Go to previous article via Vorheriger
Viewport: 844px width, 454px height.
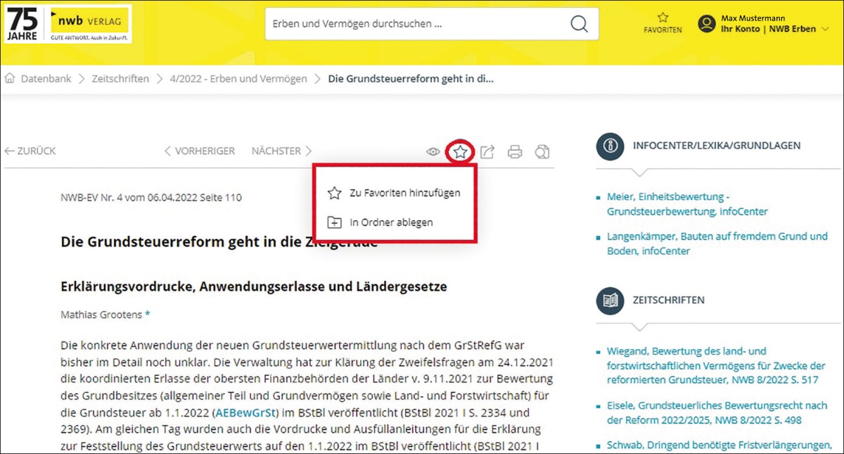(199, 151)
